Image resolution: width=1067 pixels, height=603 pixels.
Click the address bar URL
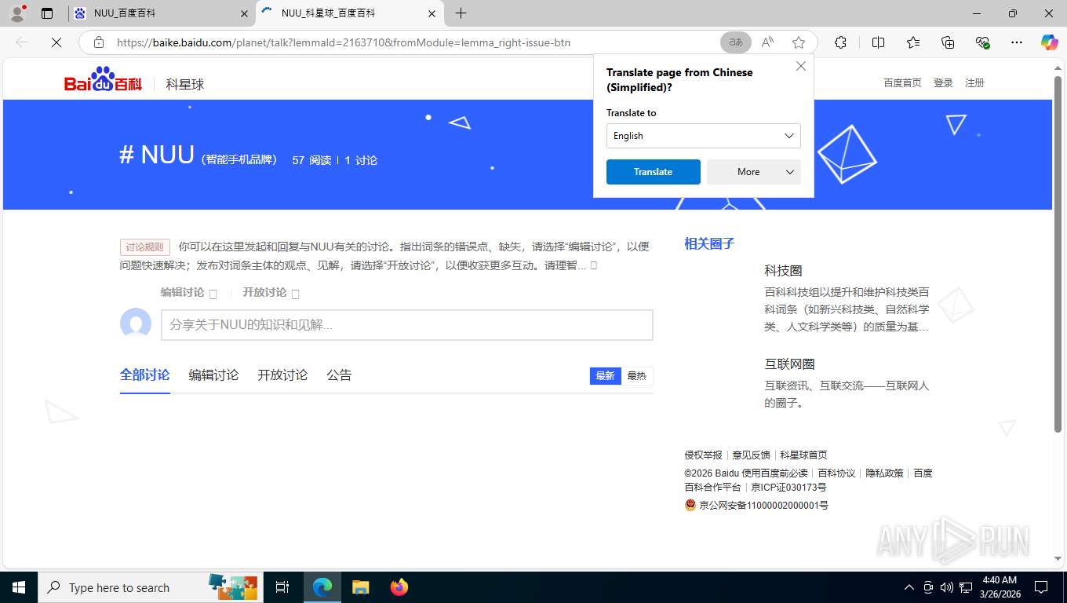tap(344, 42)
